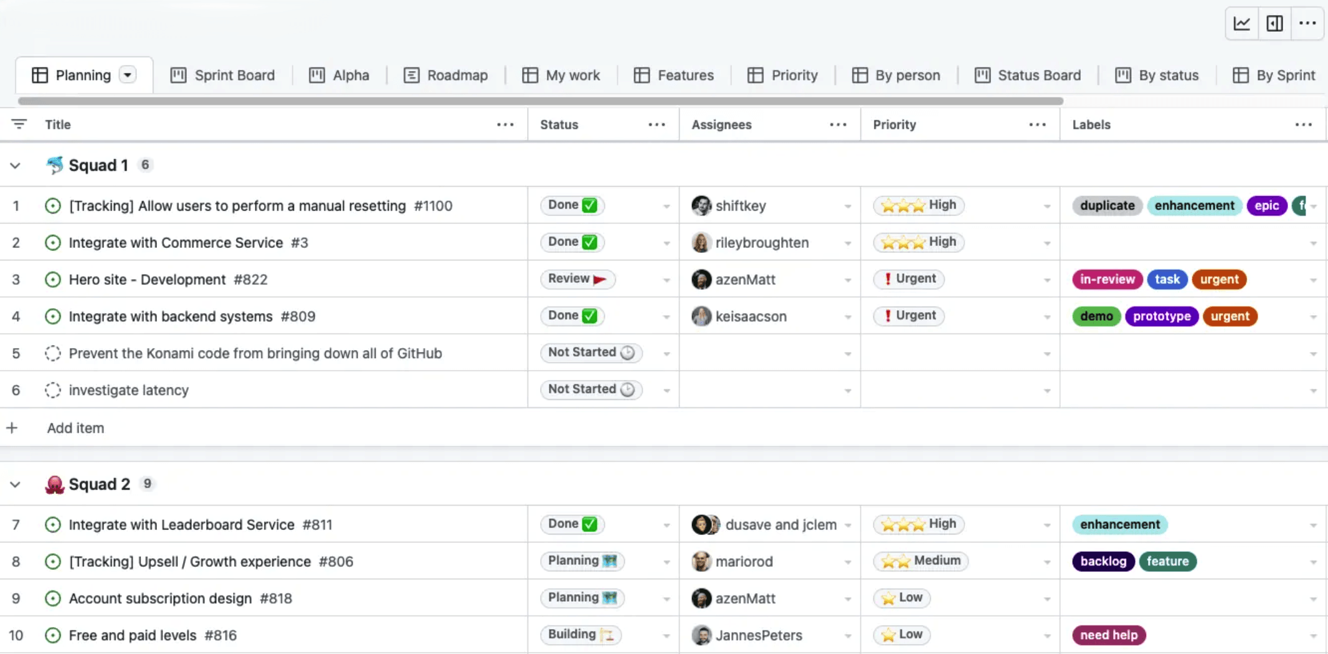This screenshot has width=1328, height=654.
Task: Open the project more options menu
Action: [1307, 24]
